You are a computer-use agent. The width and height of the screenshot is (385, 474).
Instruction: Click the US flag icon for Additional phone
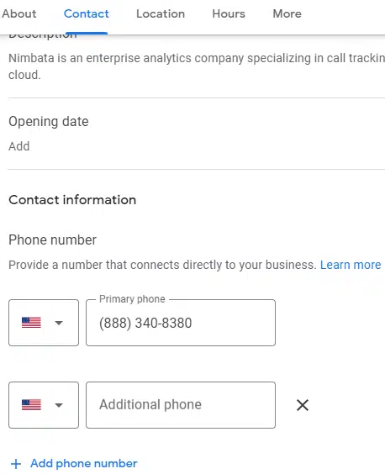pyautogui.click(x=31, y=405)
